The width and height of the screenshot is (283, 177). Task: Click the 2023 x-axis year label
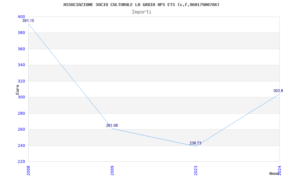click(196, 171)
